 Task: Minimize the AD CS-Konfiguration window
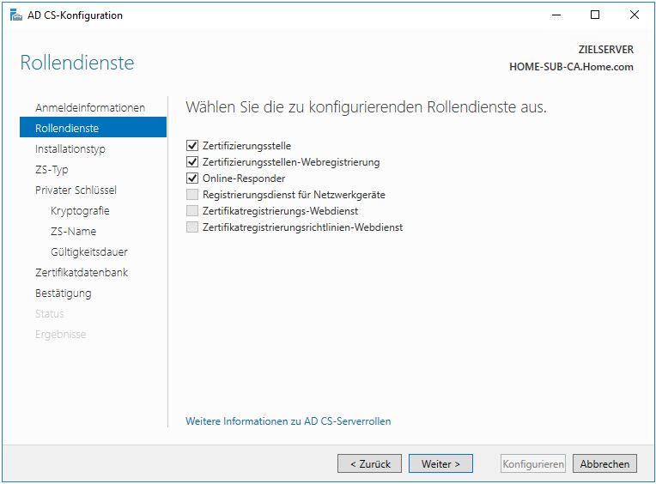point(556,15)
